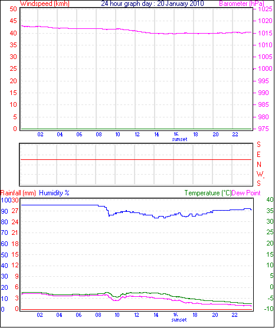Click the 'N' wind direction label
Image resolution: width=275 pixels, height=334 pixels.
pyautogui.click(x=259, y=165)
